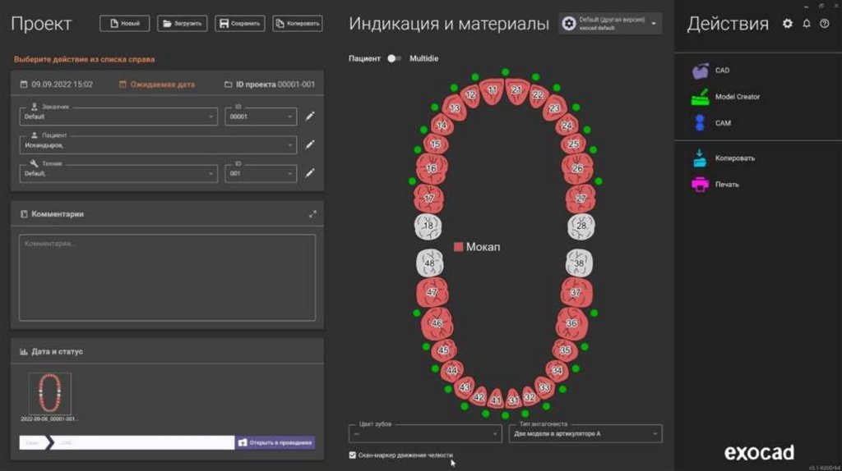842x471 pixels.
Task: Click the Сохранить button
Action: 240,24
